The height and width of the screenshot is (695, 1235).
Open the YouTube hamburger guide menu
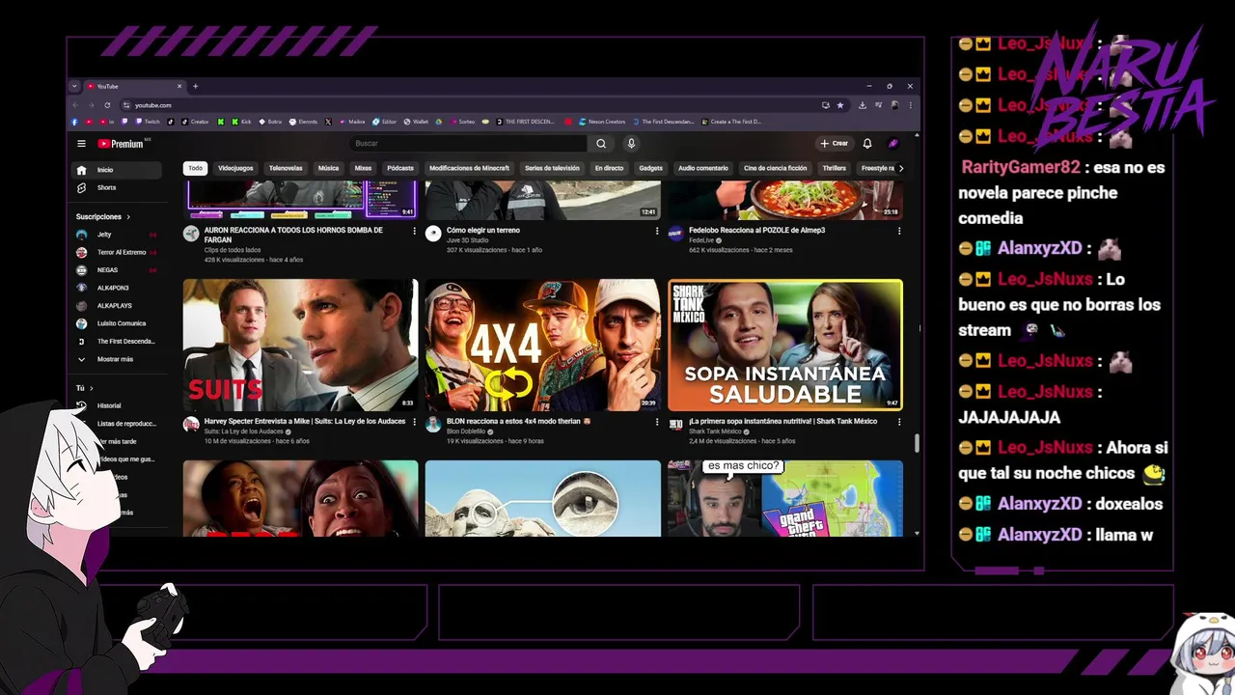tap(82, 144)
